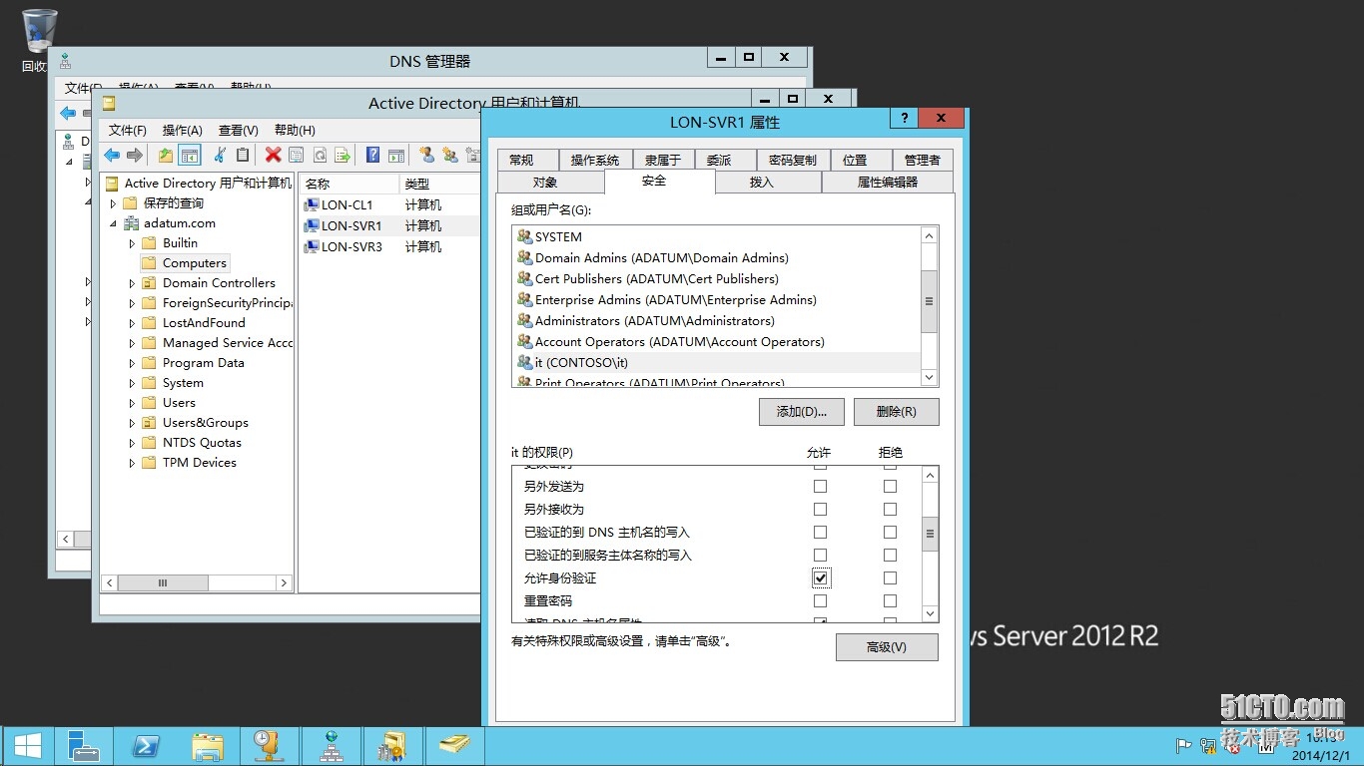Viewport: 1364px width, 766px height.
Task: Expand the 保存的查询 tree node
Action: (113, 203)
